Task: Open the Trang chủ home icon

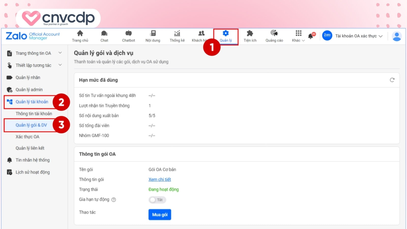Action: pyautogui.click(x=80, y=33)
